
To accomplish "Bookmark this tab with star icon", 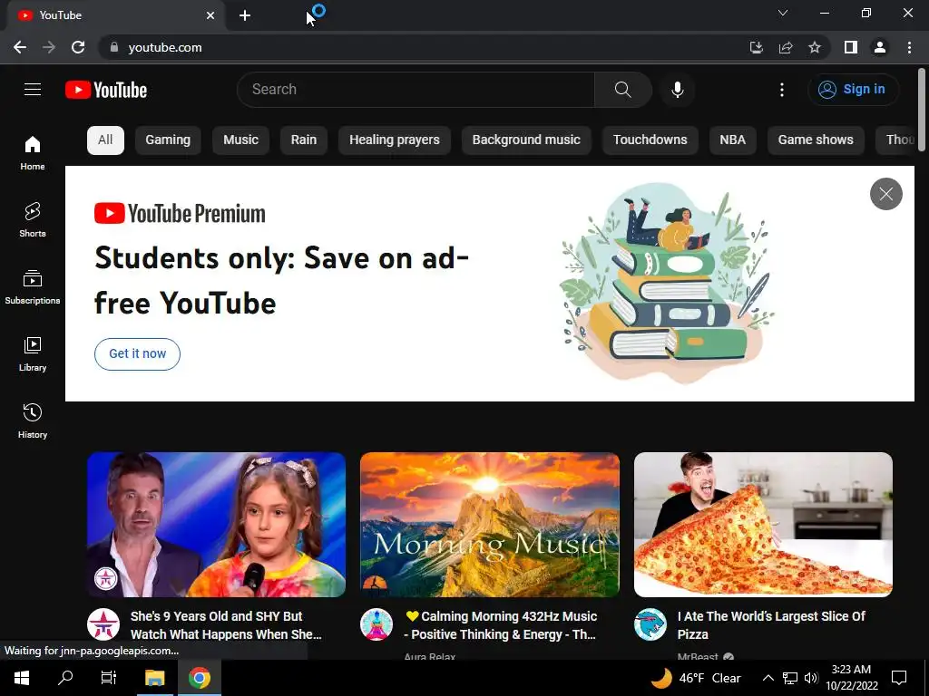I will click(815, 47).
